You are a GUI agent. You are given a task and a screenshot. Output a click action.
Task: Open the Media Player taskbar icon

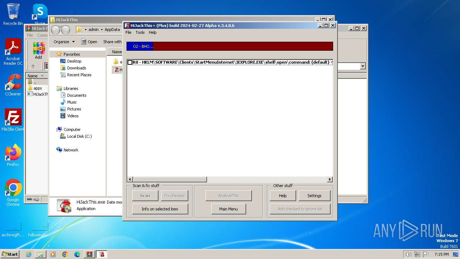pos(53,254)
